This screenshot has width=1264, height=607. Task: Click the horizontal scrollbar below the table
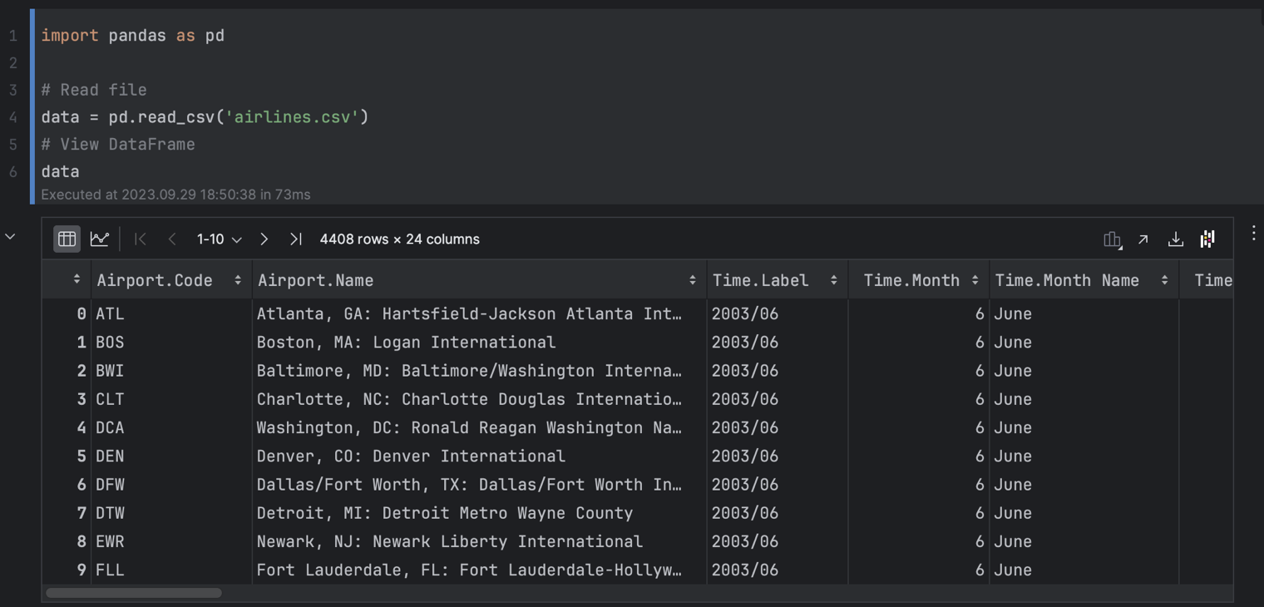[x=133, y=593]
